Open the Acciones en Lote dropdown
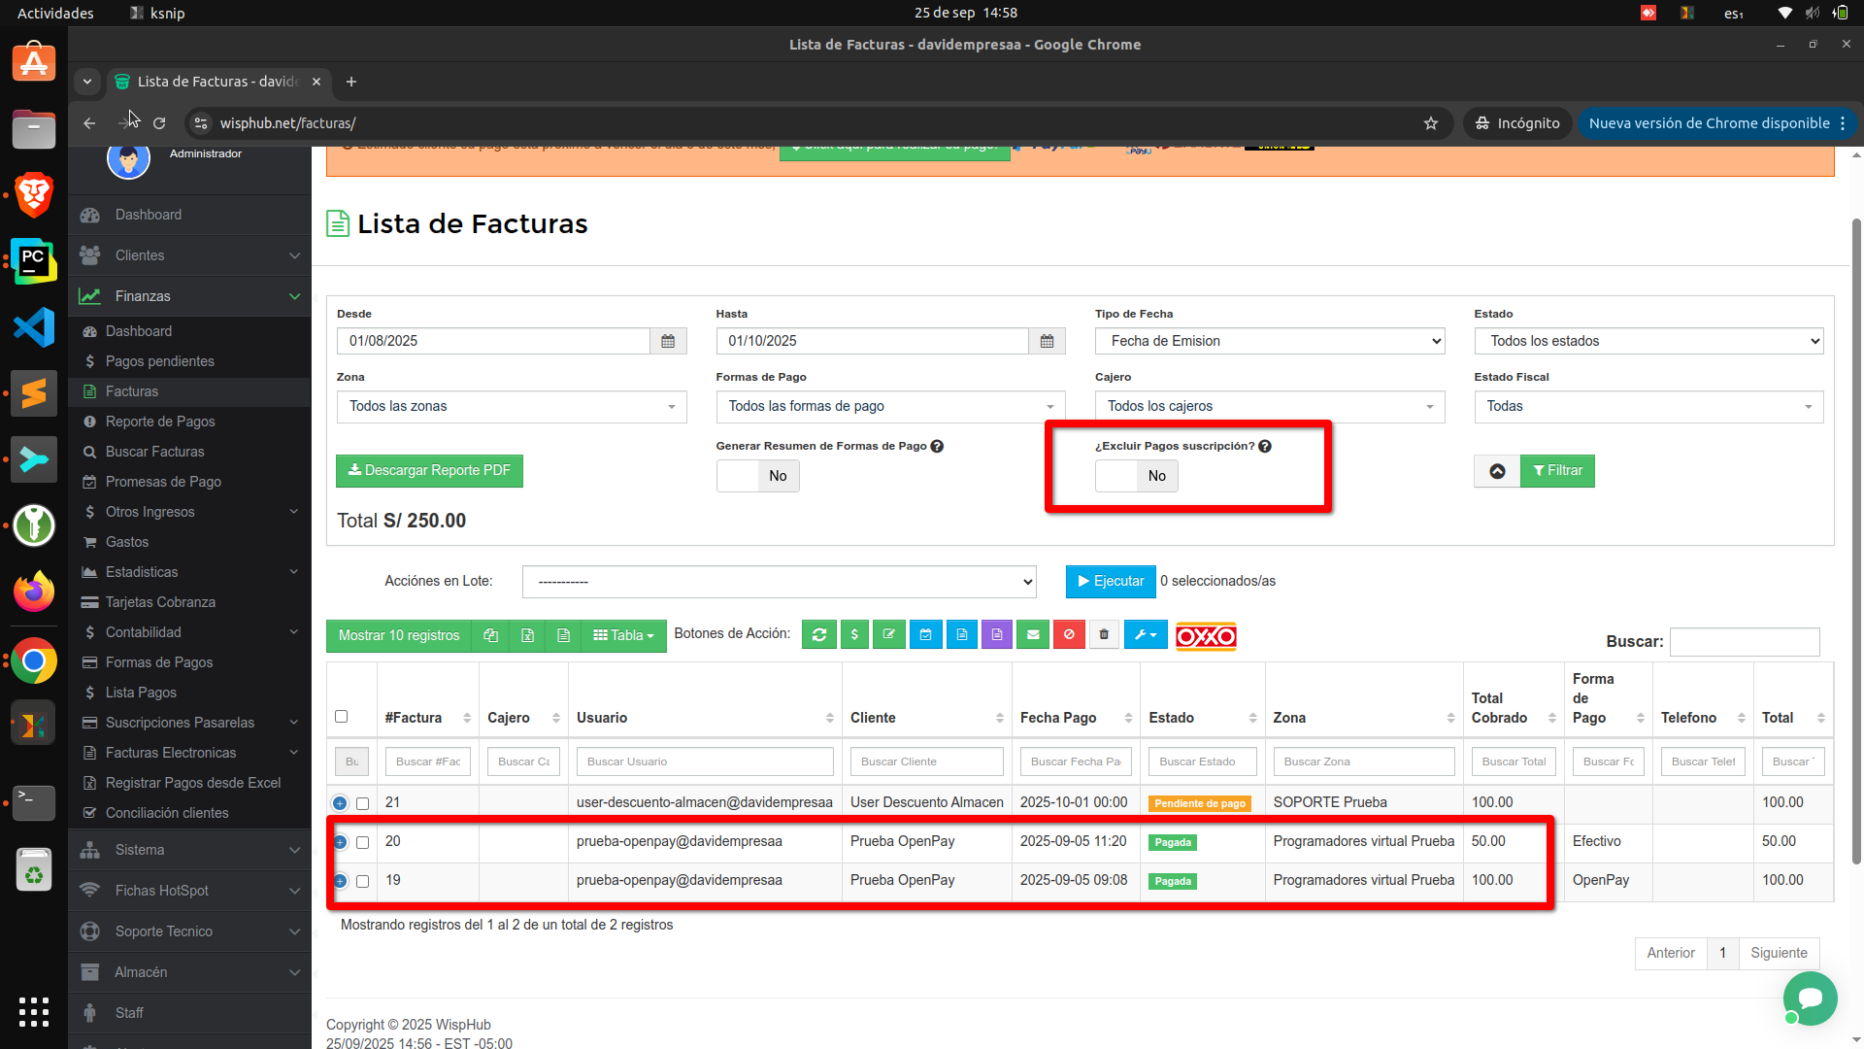The width and height of the screenshot is (1864, 1049). point(779,582)
